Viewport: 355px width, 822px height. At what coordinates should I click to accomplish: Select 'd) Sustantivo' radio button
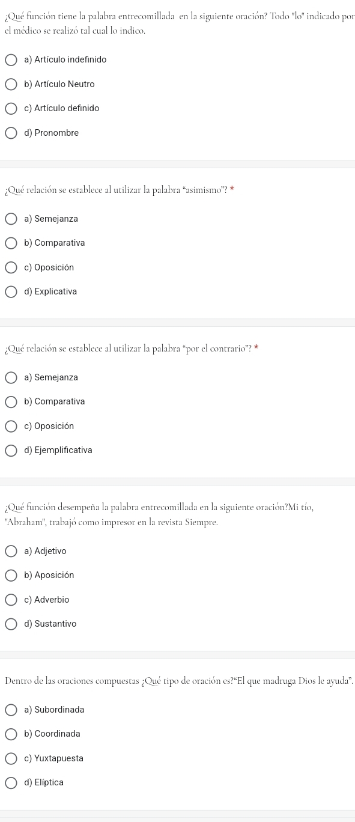pyautogui.click(x=11, y=624)
